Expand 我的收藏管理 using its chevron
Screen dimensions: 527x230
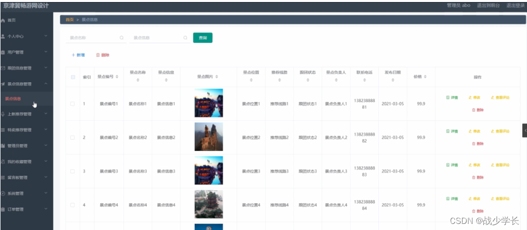(x=46, y=161)
